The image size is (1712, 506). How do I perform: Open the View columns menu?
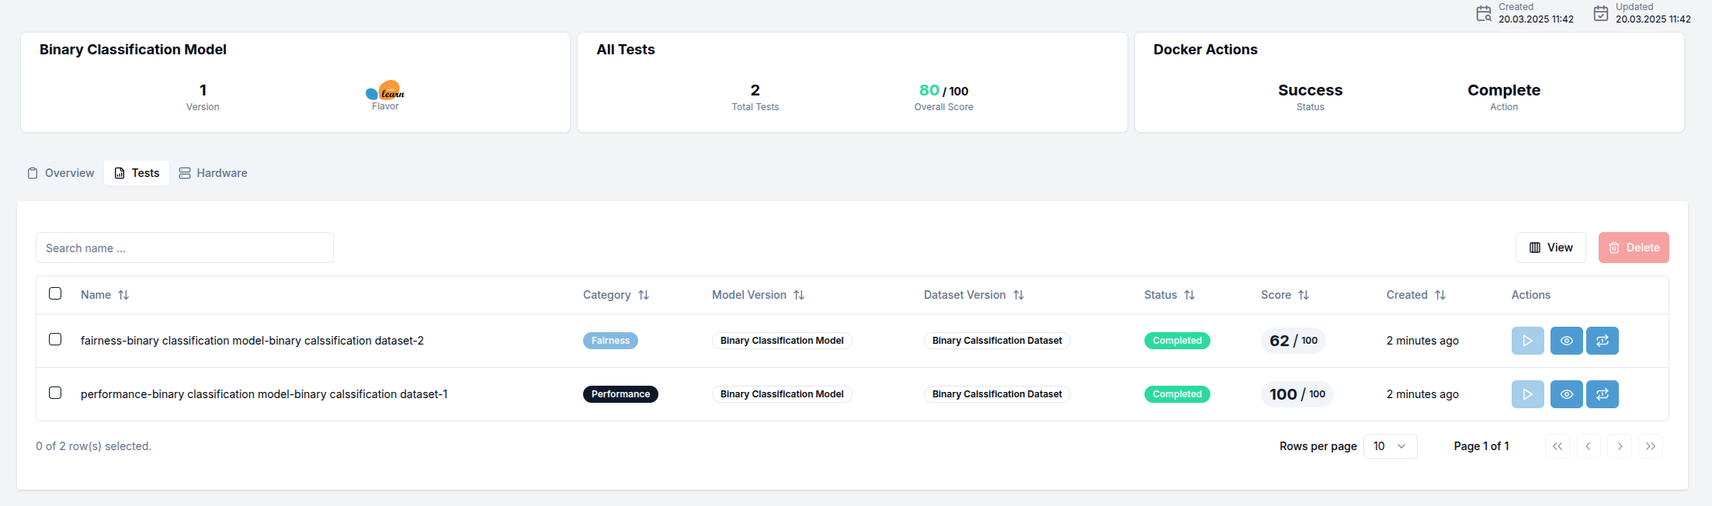1551,248
